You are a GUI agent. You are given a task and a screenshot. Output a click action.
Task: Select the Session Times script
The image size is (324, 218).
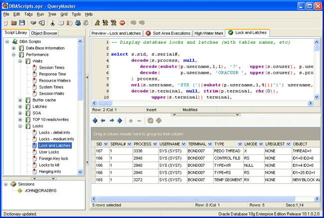pos(52,68)
